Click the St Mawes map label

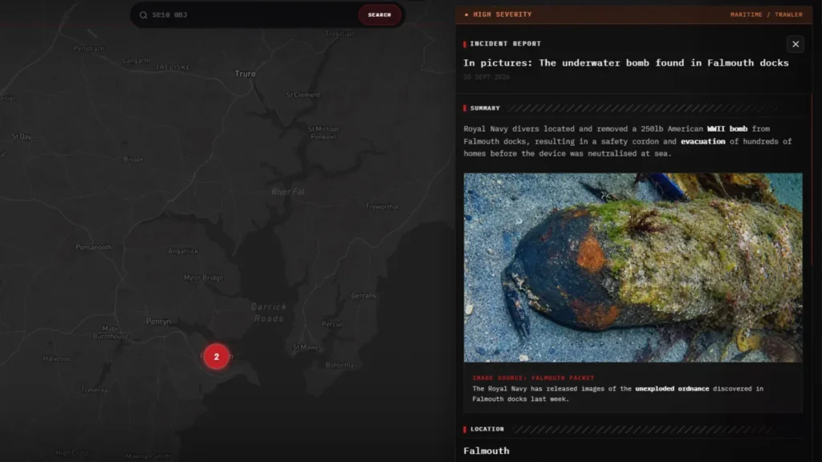click(x=307, y=347)
